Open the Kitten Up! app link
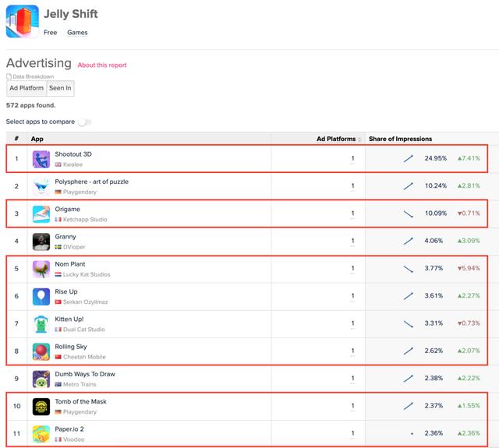This screenshot has width=499, height=448. [x=70, y=319]
